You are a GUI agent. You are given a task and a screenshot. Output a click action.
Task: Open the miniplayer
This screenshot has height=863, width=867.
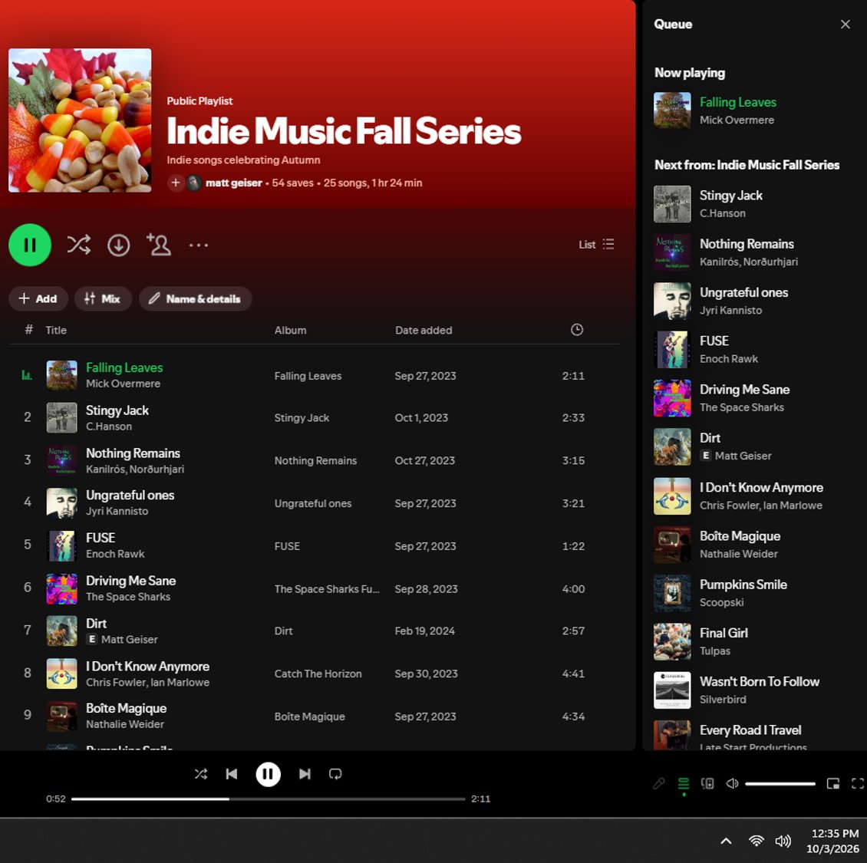click(833, 783)
